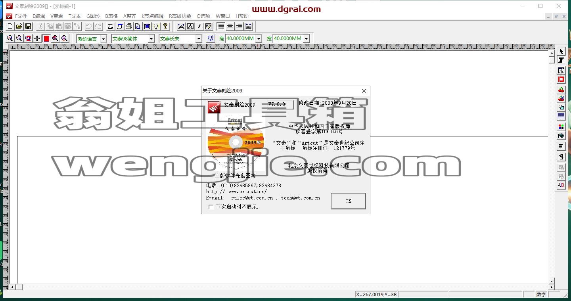Click the table grid tool icon
Viewport: 571px width, 301px height.
[x=561, y=116]
